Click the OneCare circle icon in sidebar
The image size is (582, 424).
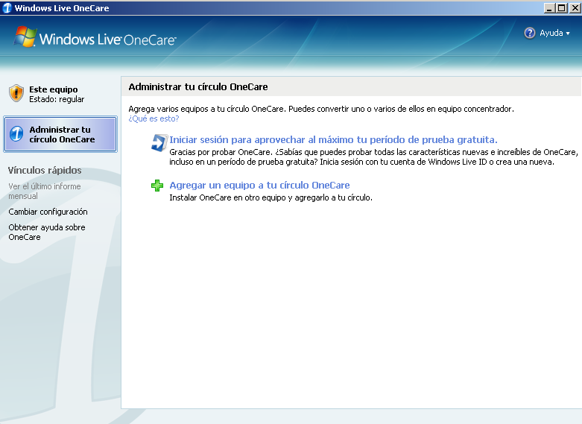tap(16, 133)
